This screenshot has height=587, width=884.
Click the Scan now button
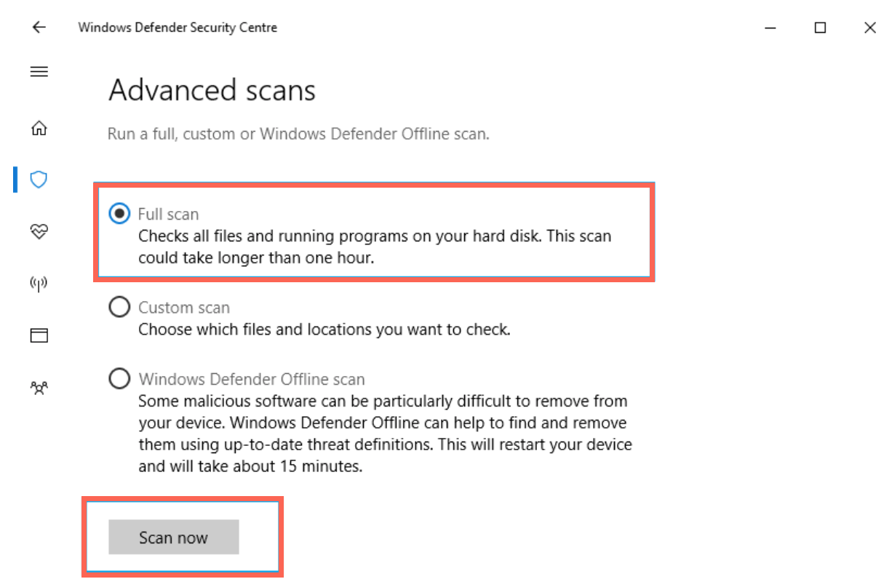click(174, 538)
